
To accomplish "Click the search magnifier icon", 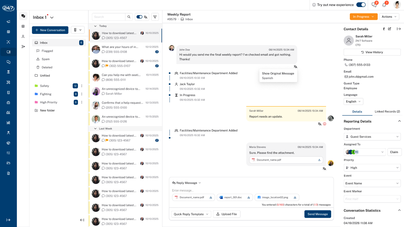I will [129, 17].
